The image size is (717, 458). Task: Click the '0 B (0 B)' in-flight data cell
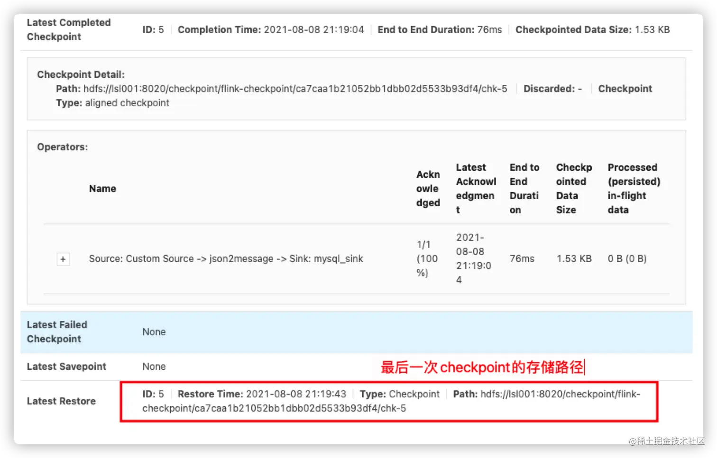[627, 259]
